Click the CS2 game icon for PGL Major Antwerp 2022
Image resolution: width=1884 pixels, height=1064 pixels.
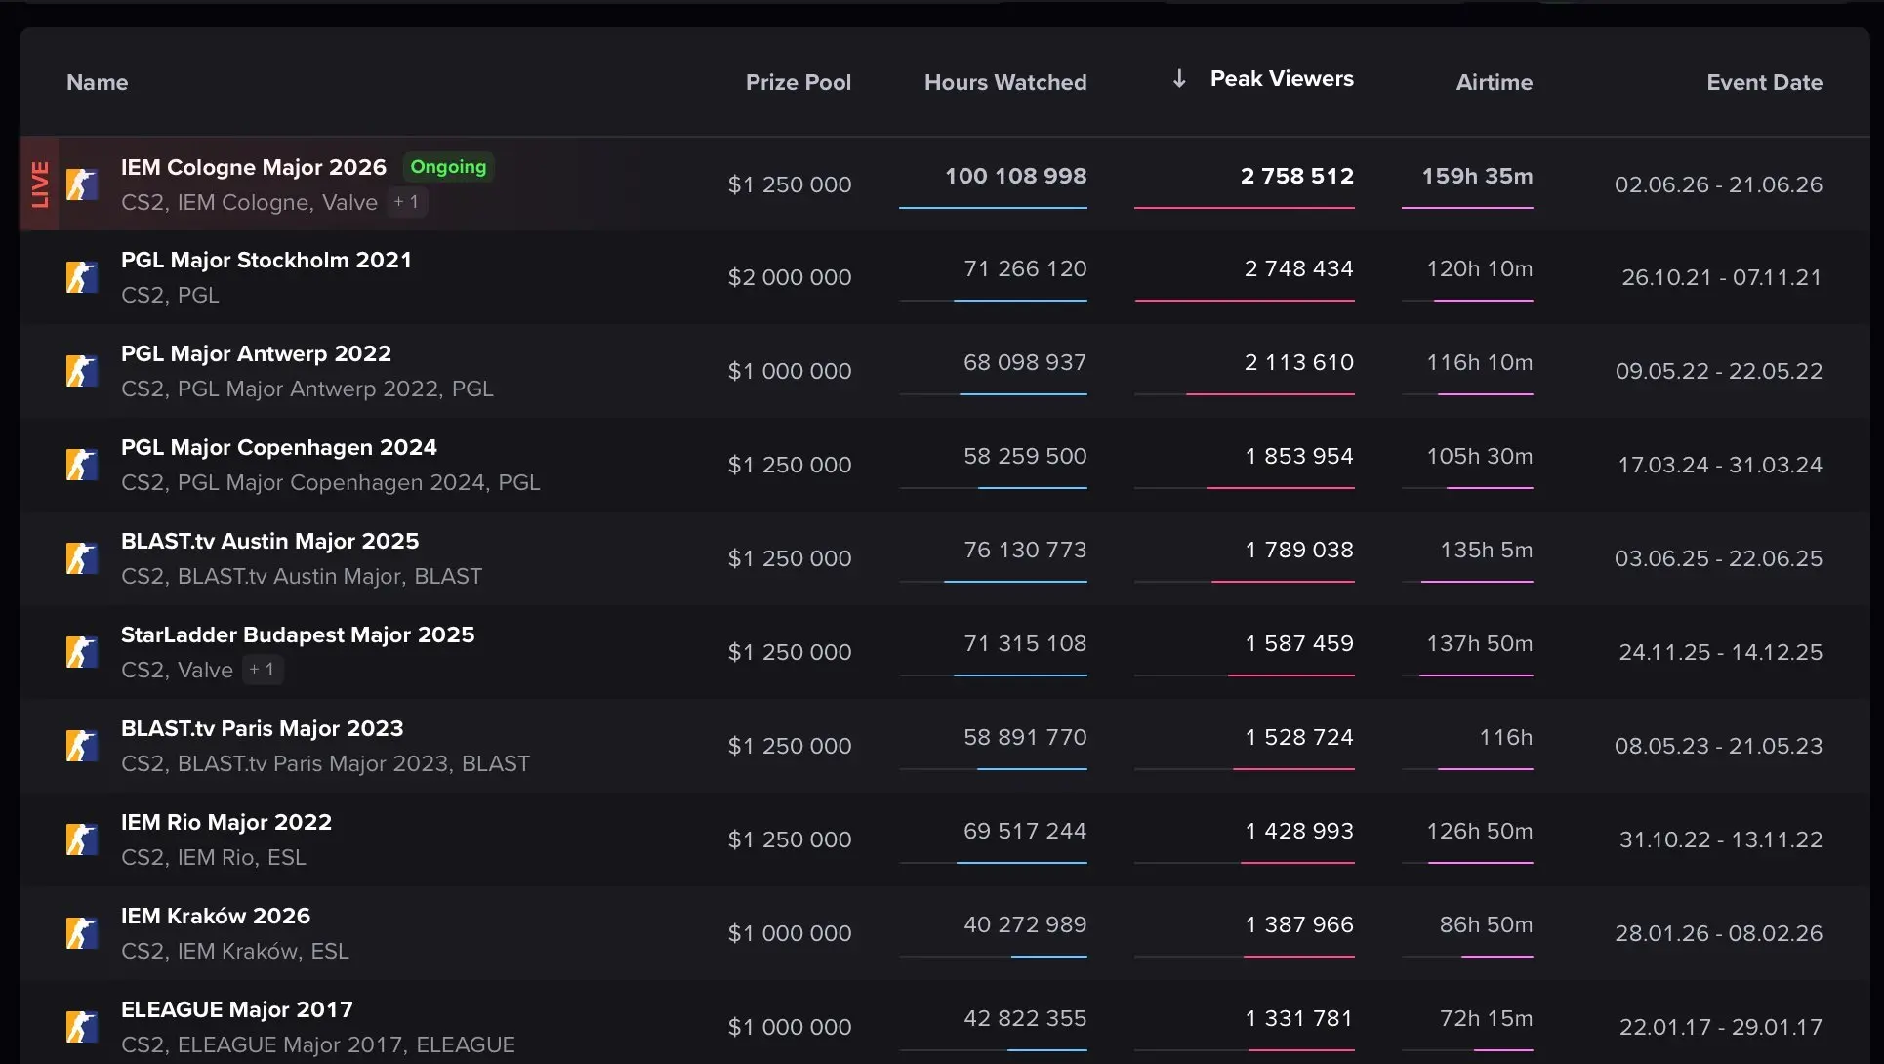tap(82, 371)
